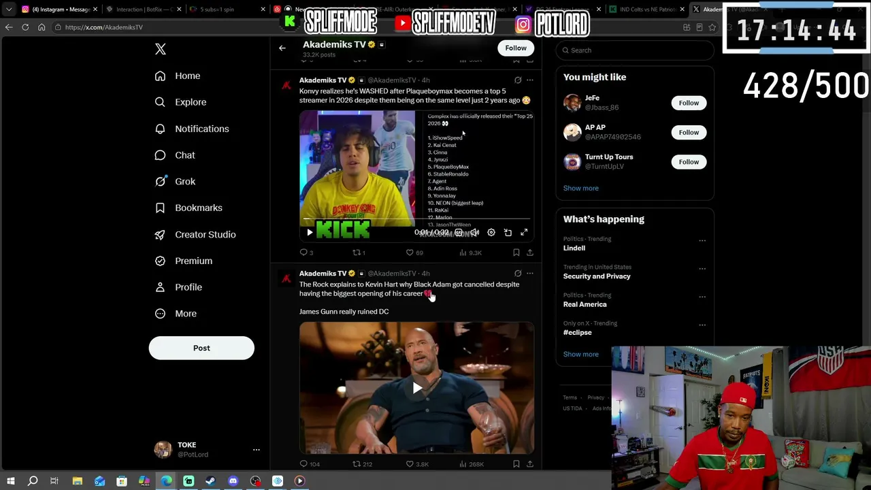This screenshot has height=490, width=871.
Task: Play the Konvy video
Action: [310, 233]
